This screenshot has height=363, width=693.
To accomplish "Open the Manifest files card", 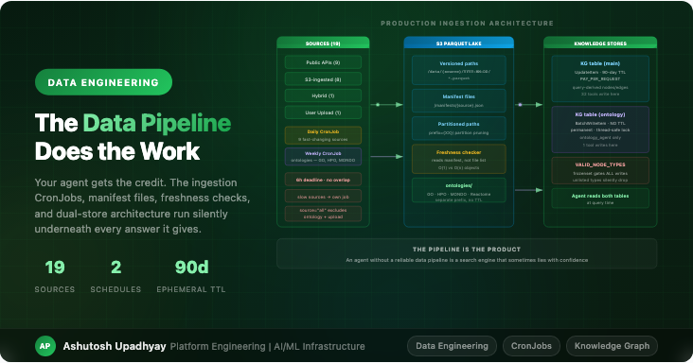I will pos(459,100).
